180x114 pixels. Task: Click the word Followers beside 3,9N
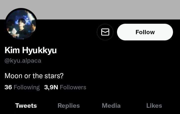[x=73, y=87]
